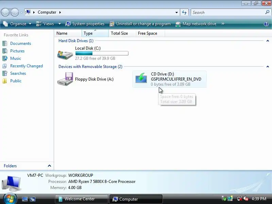
Task: Click the AMD Ryzen 7 5800X processor text
Action: [x=102, y=182]
